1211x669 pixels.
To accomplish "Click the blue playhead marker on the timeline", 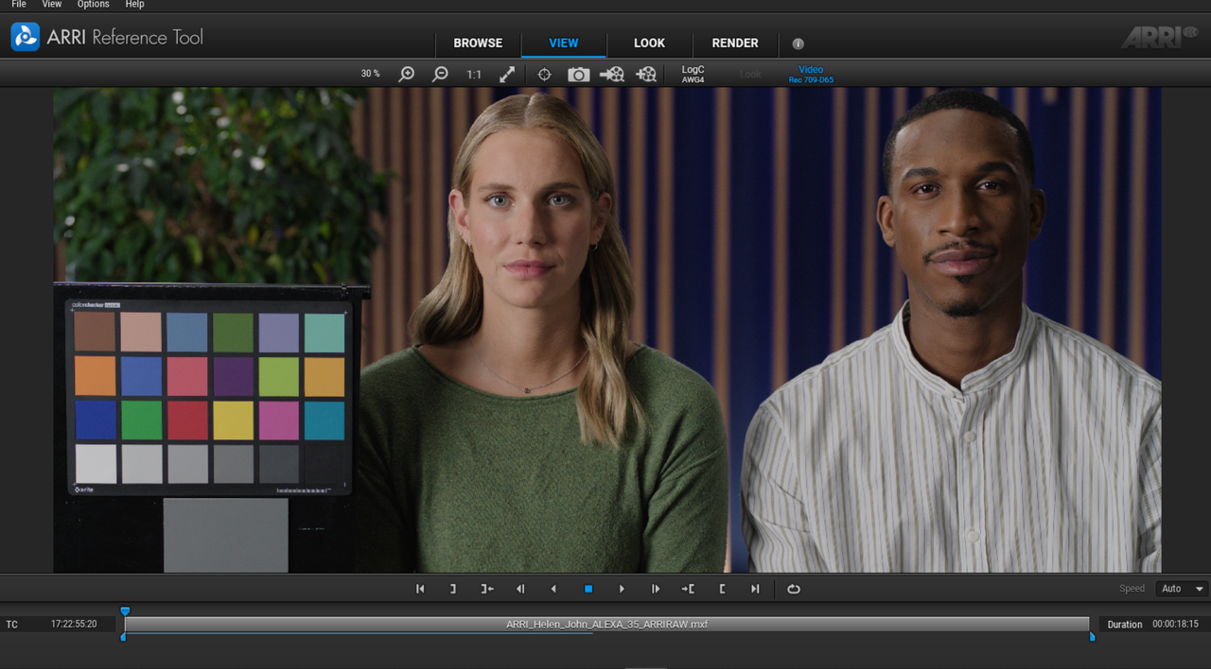I will pos(125,611).
